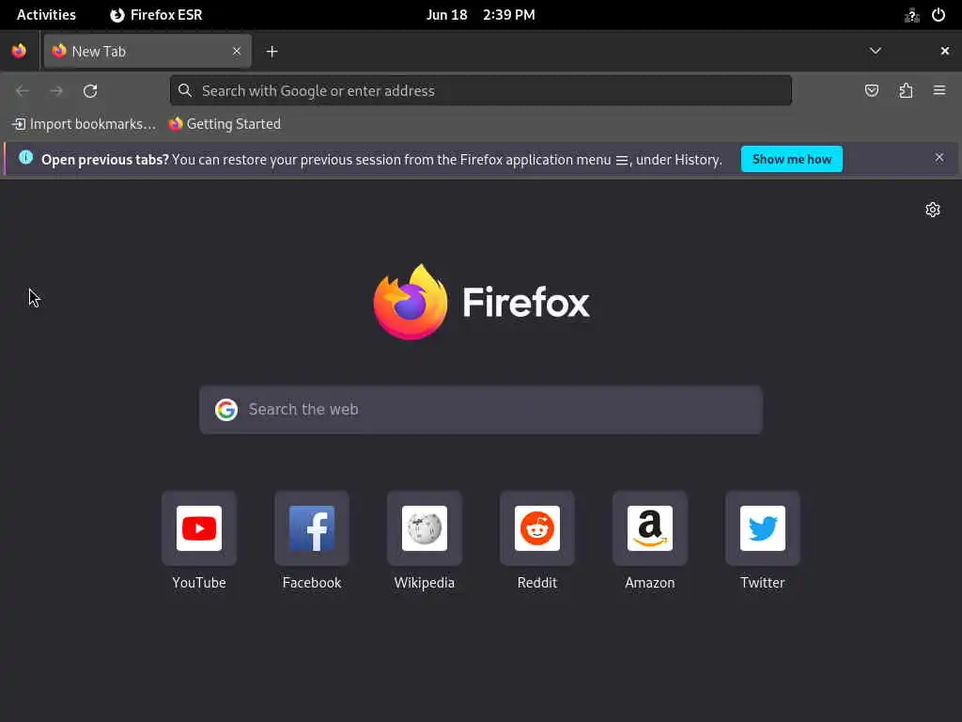This screenshot has width=962, height=722.
Task: Go forward with the forward arrow
Action: pos(56,91)
